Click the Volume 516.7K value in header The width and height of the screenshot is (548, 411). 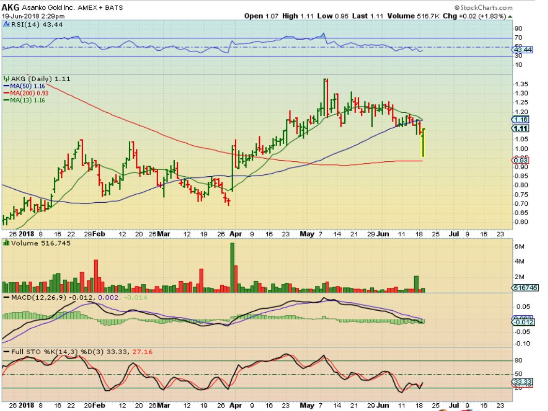click(413, 16)
